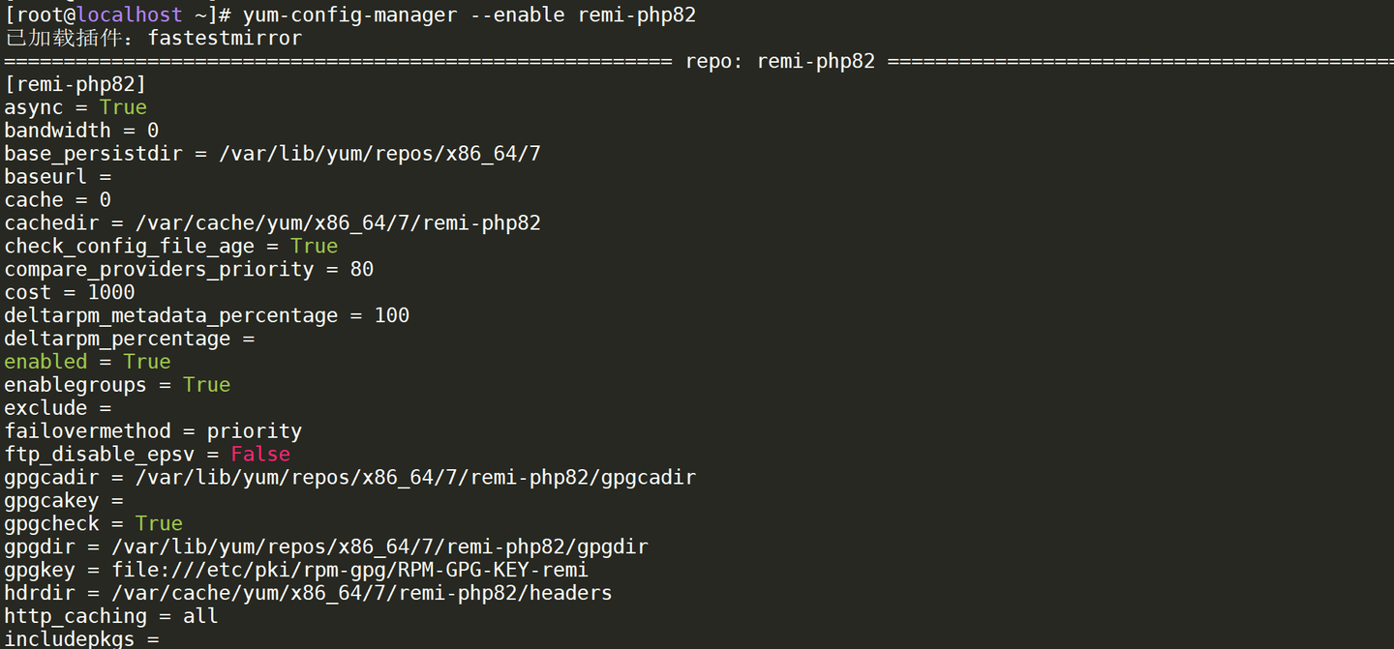Click the "repo: remi-php82" separator header
Screen dimensions: 1394x649
coord(779,61)
